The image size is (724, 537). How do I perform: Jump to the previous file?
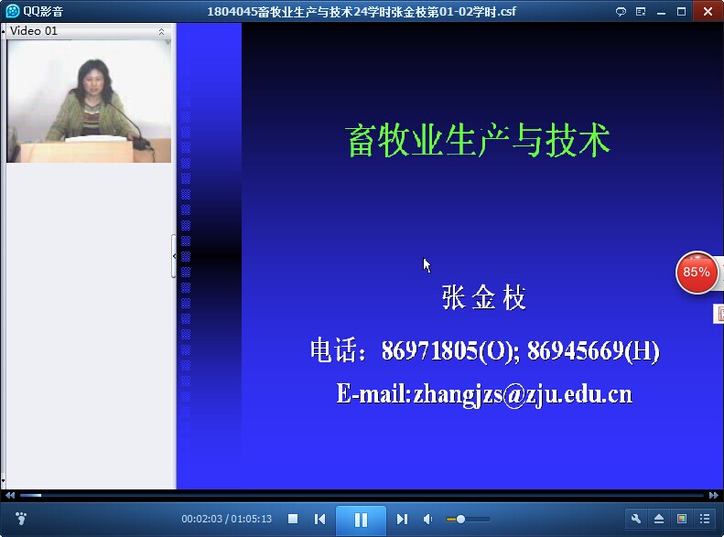[x=319, y=519]
